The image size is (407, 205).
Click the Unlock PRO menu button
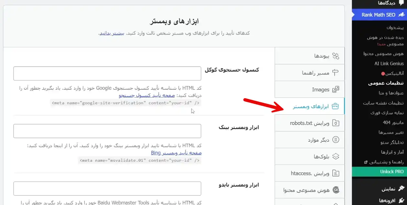tap(379, 172)
